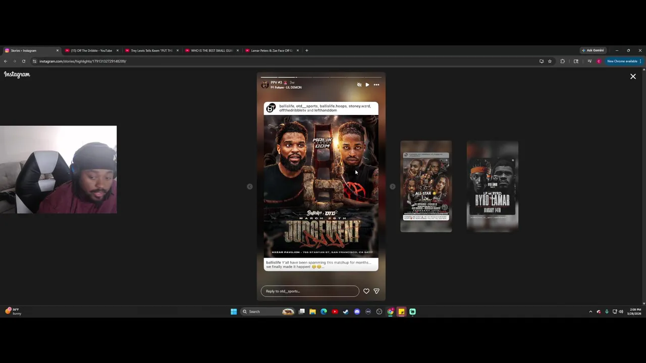The width and height of the screenshot is (646, 363).
Task: Switch to Off The Dribble YouTube tab
Action: tap(91, 50)
